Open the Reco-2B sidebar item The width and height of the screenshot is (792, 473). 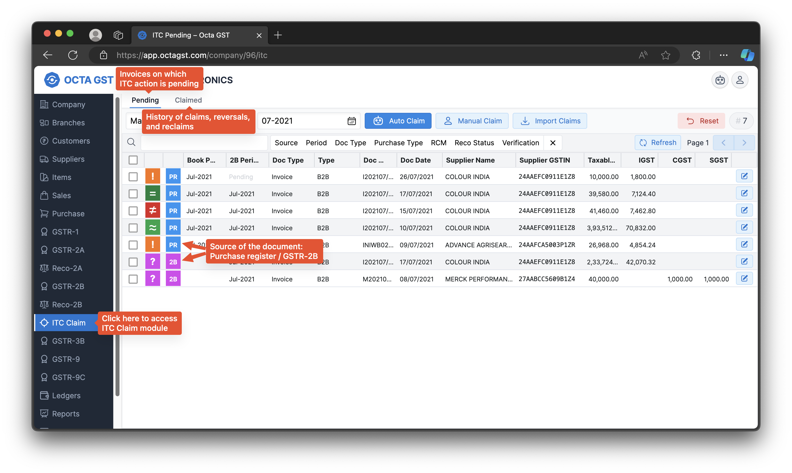pyautogui.click(x=67, y=304)
